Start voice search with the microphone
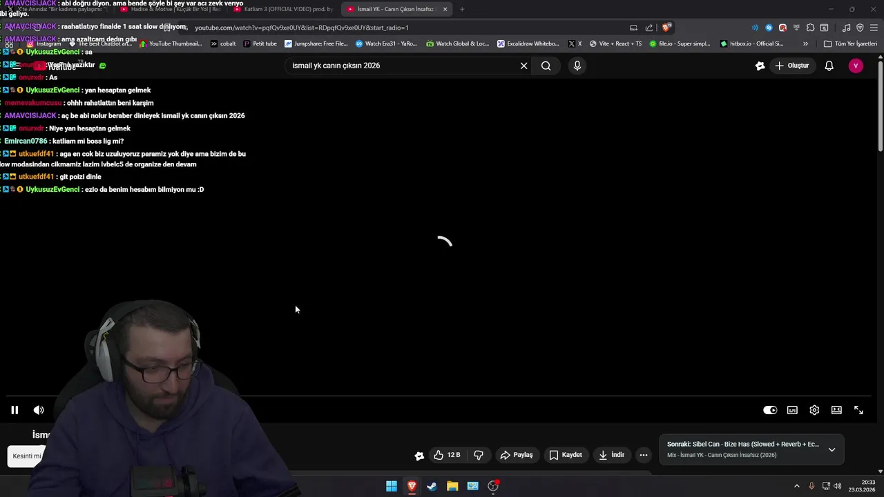 [577, 66]
